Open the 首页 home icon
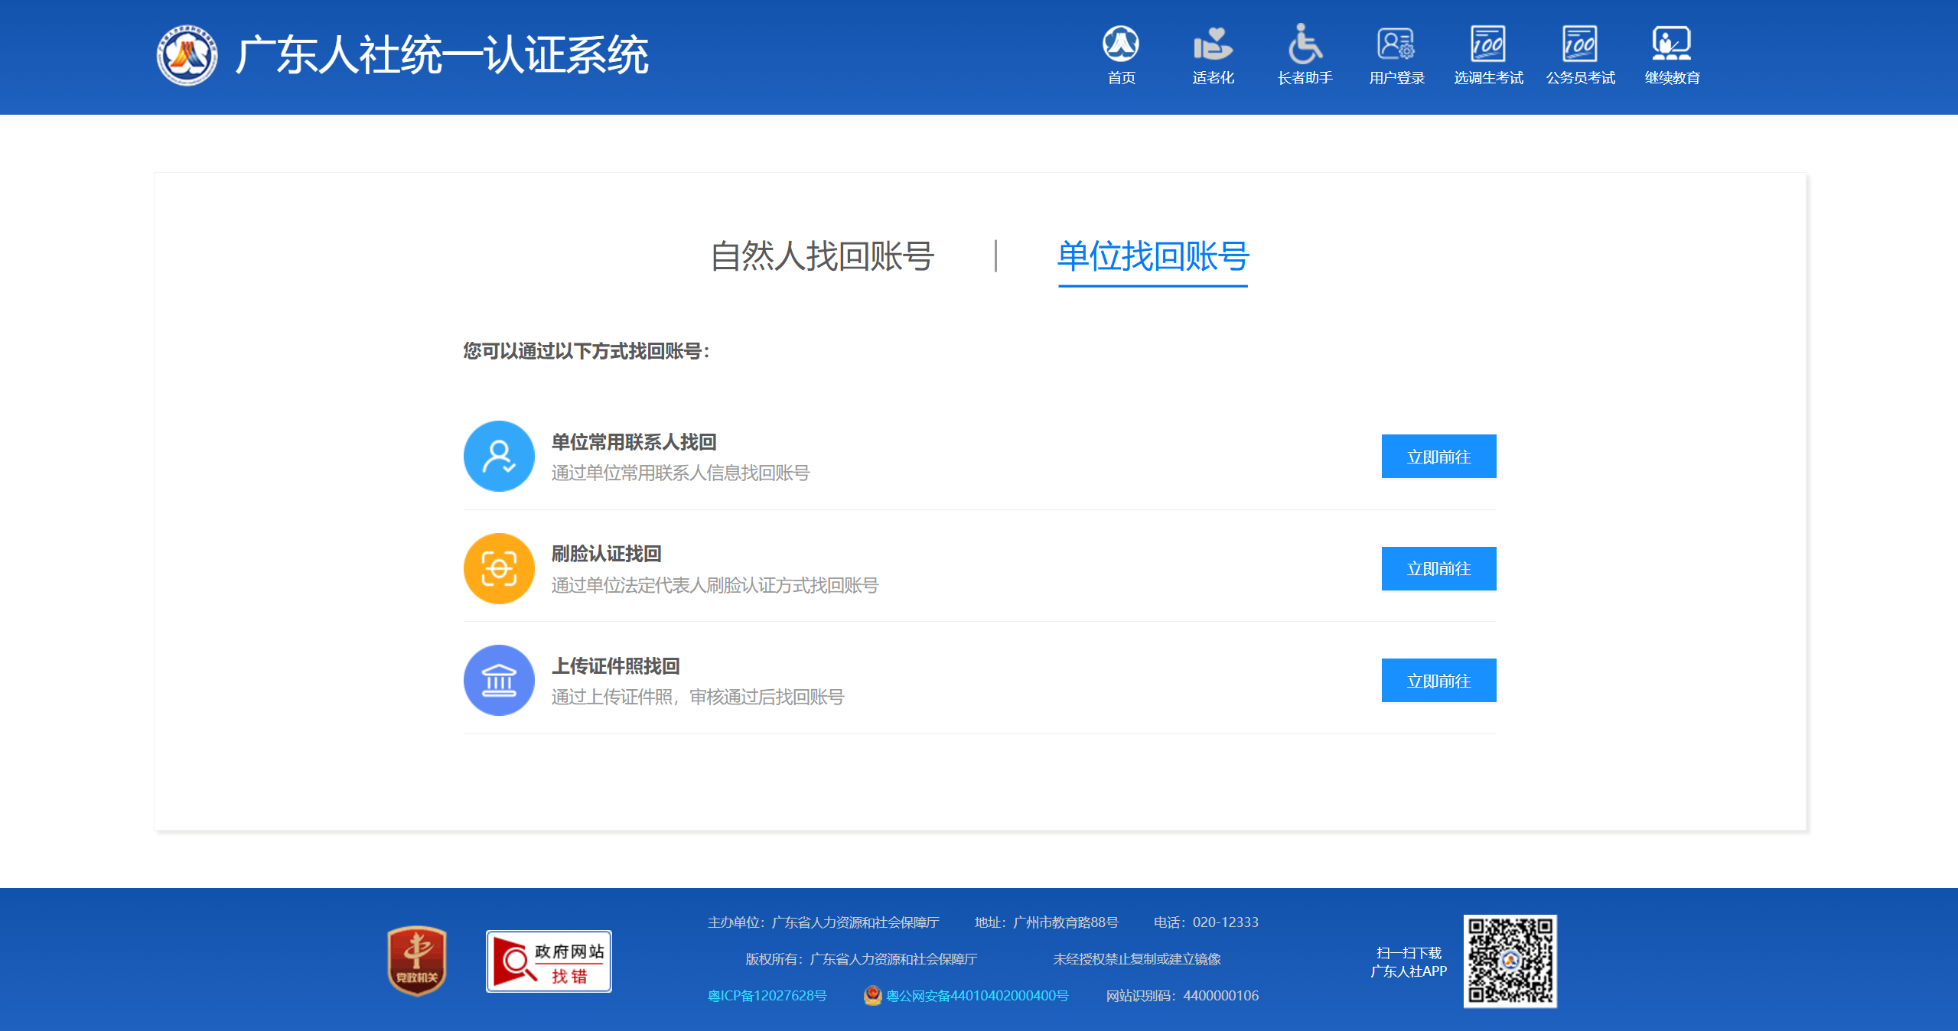The width and height of the screenshot is (1958, 1031). [x=1121, y=44]
